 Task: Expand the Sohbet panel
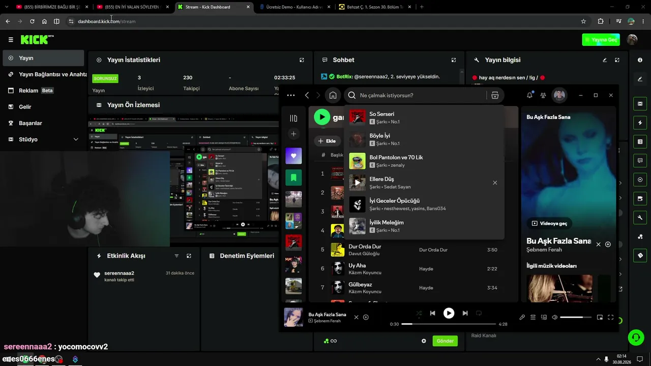[x=454, y=60]
